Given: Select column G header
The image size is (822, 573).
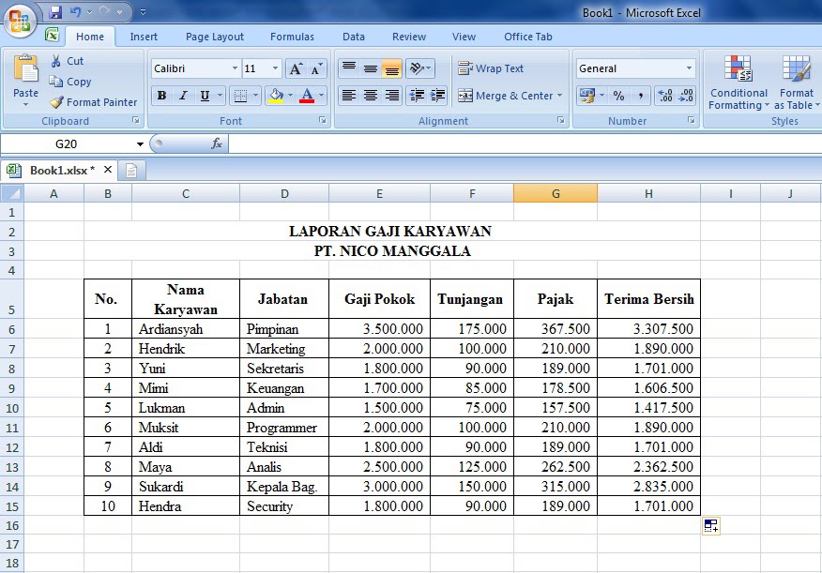Looking at the screenshot, I should coord(556,193).
